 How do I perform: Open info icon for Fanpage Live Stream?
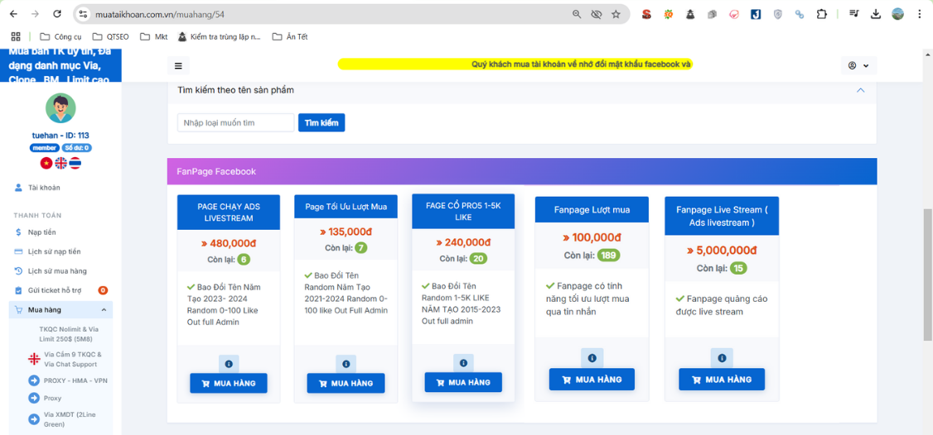pos(722,358)
